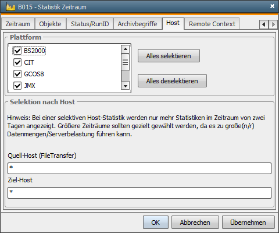Focus the Quell-Host (FileTransfer) input field
This screenshot has width=279, height=233.
click(139, 168)
